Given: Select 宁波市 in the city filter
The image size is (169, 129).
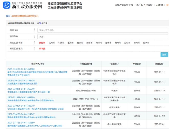Looking at the screenshot, I should 61,43.
